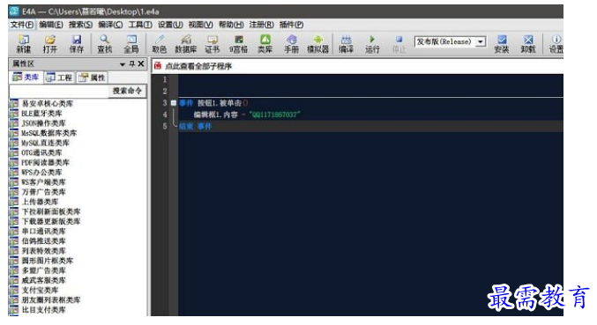
Task: Click the 编译 compile toolbar icon
Action: click(346, 44)
